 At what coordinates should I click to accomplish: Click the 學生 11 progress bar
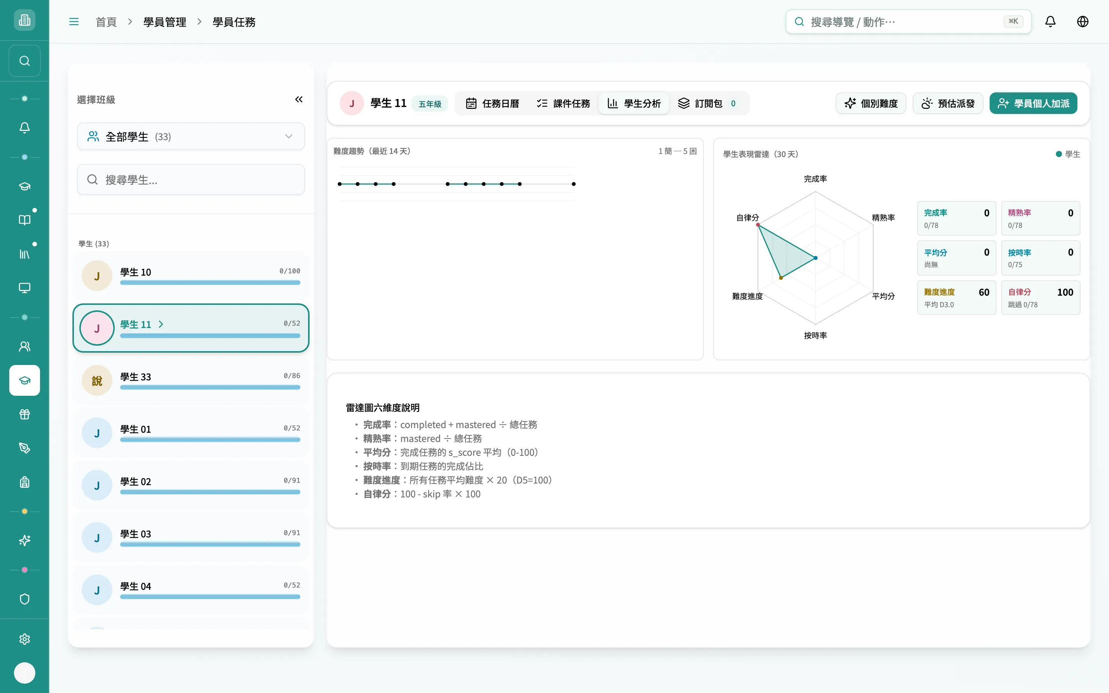[210, 336]
